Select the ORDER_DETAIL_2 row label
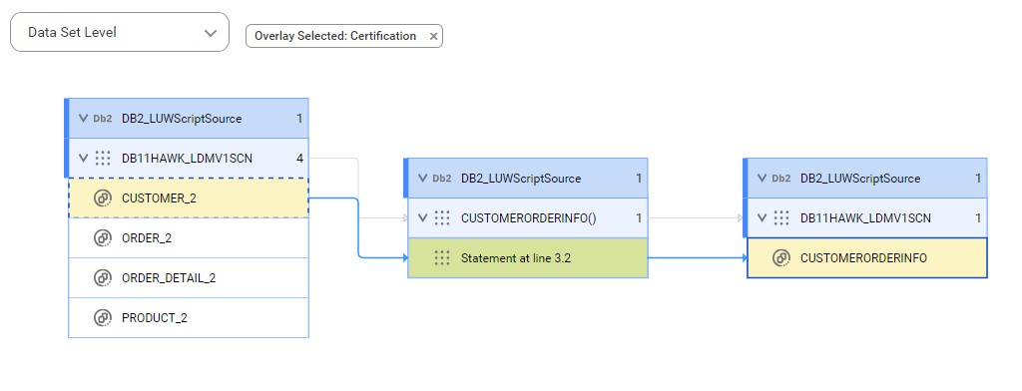The image size is (1022, 391). coord(169,278)
